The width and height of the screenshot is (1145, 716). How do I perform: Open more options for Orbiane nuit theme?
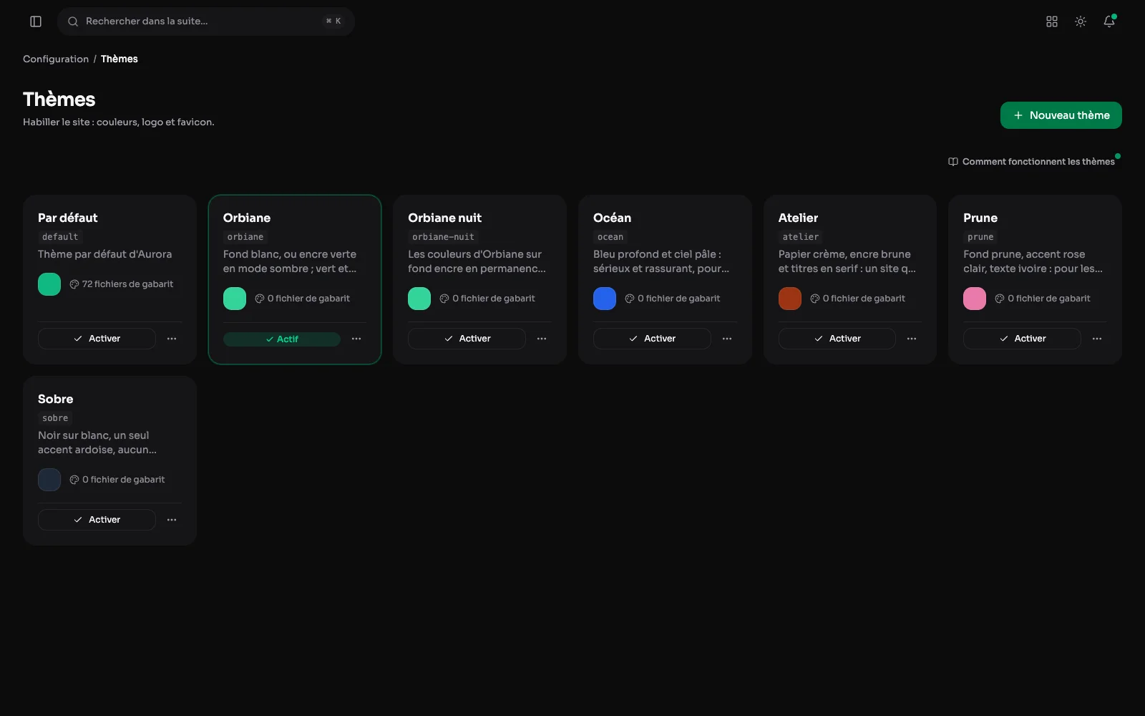542,339
